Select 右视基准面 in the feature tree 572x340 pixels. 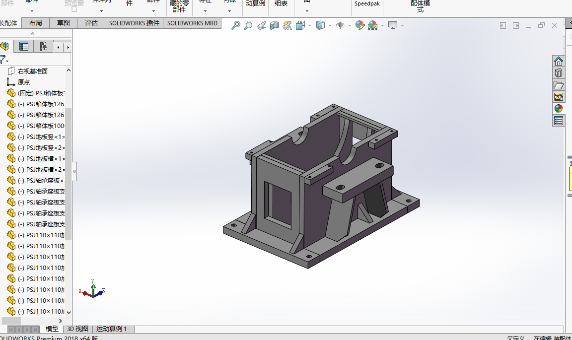pos(32,71)
